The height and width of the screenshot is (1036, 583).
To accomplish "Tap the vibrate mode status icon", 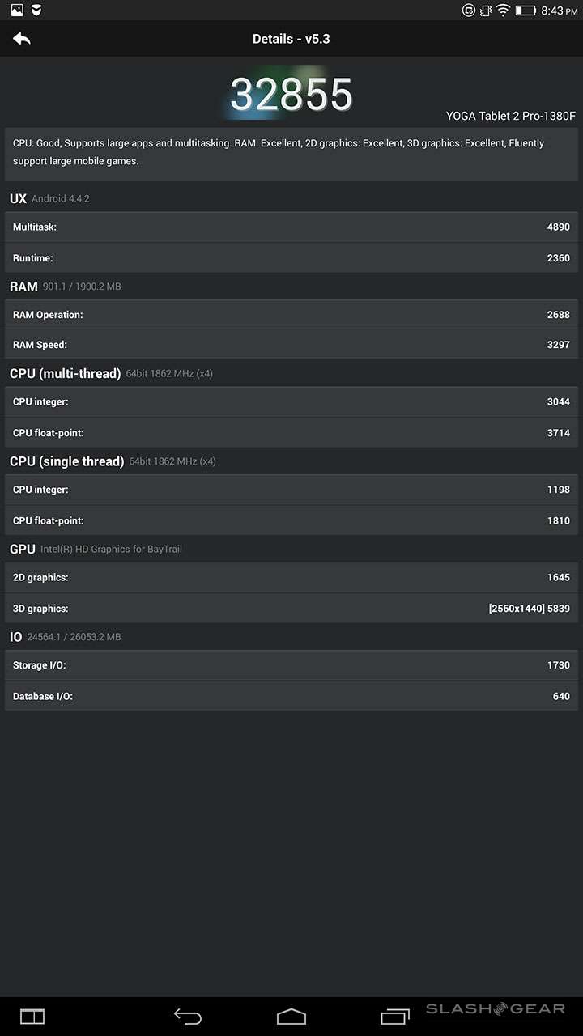I will click(486, 11).
